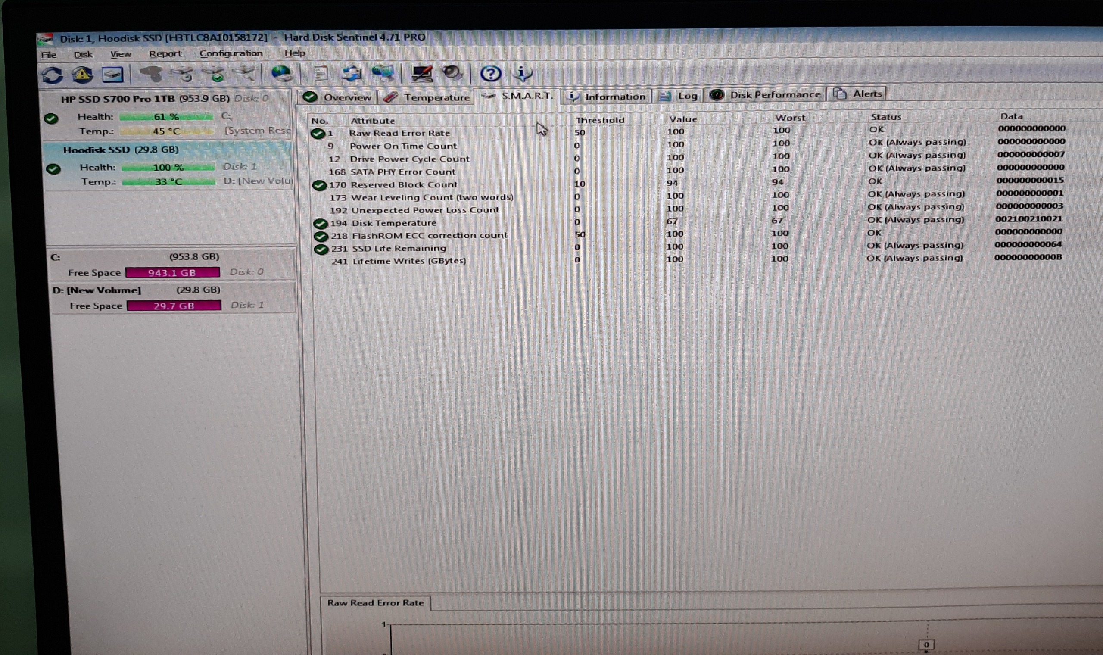Viewport: 1103px width, 655px height.
Task: Click the refresh icon with yellow warning triangle
Action: [82, 75]
